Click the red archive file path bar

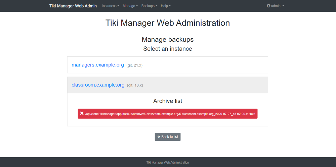click(168, 114)
